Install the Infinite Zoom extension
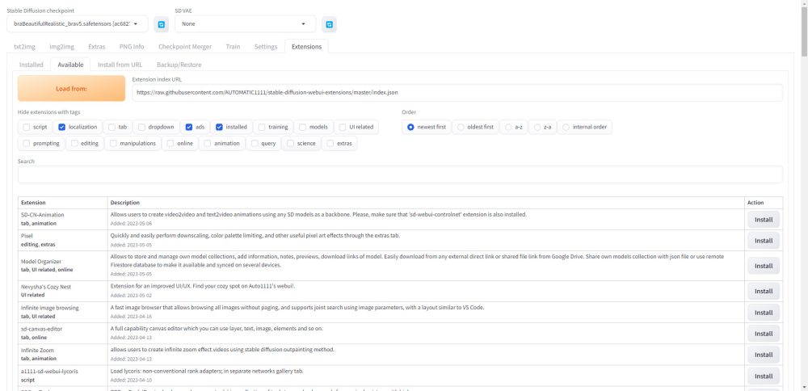808x391 pixels. pos(763,354)
